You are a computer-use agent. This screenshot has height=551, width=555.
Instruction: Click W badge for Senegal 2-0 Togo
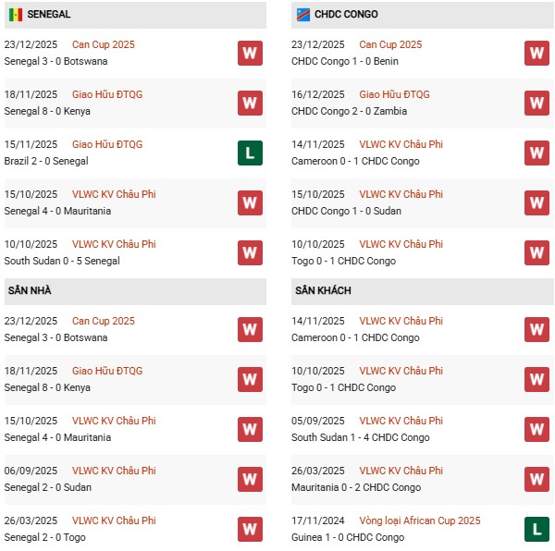coord(250,529)
